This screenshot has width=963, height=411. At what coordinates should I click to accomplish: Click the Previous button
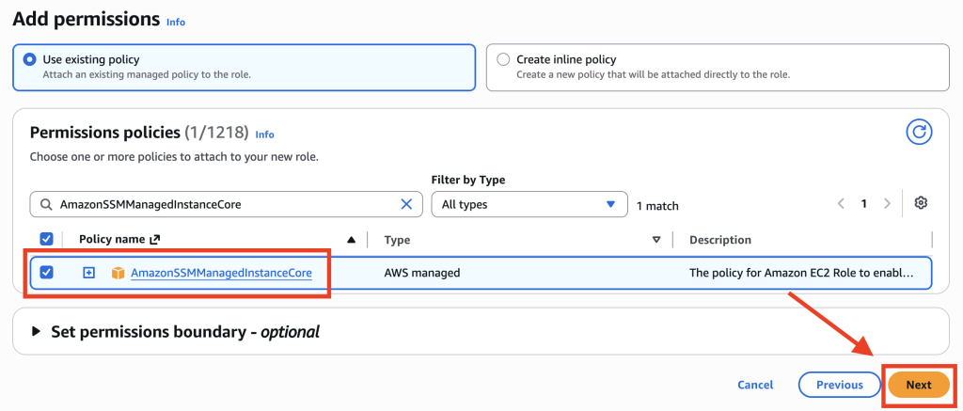pos(840,386)
